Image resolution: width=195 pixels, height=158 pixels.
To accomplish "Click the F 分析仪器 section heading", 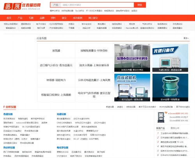I will click(10, 107).
